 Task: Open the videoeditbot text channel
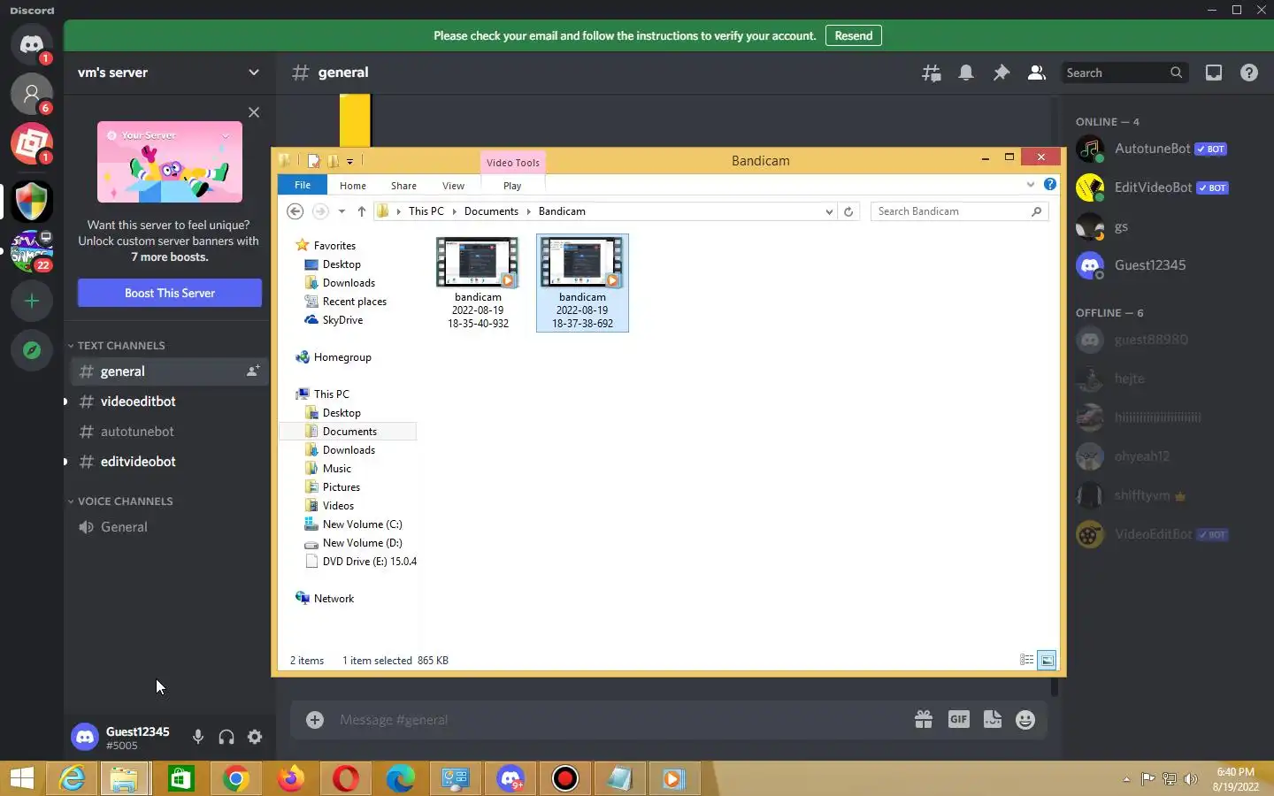[168, 402]
